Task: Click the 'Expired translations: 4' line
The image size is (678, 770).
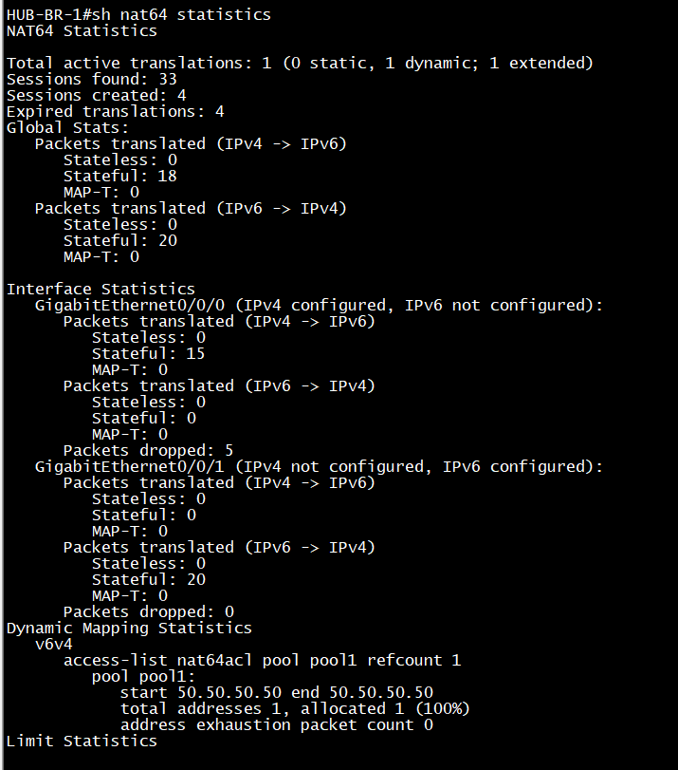Action: pos(116,111)
